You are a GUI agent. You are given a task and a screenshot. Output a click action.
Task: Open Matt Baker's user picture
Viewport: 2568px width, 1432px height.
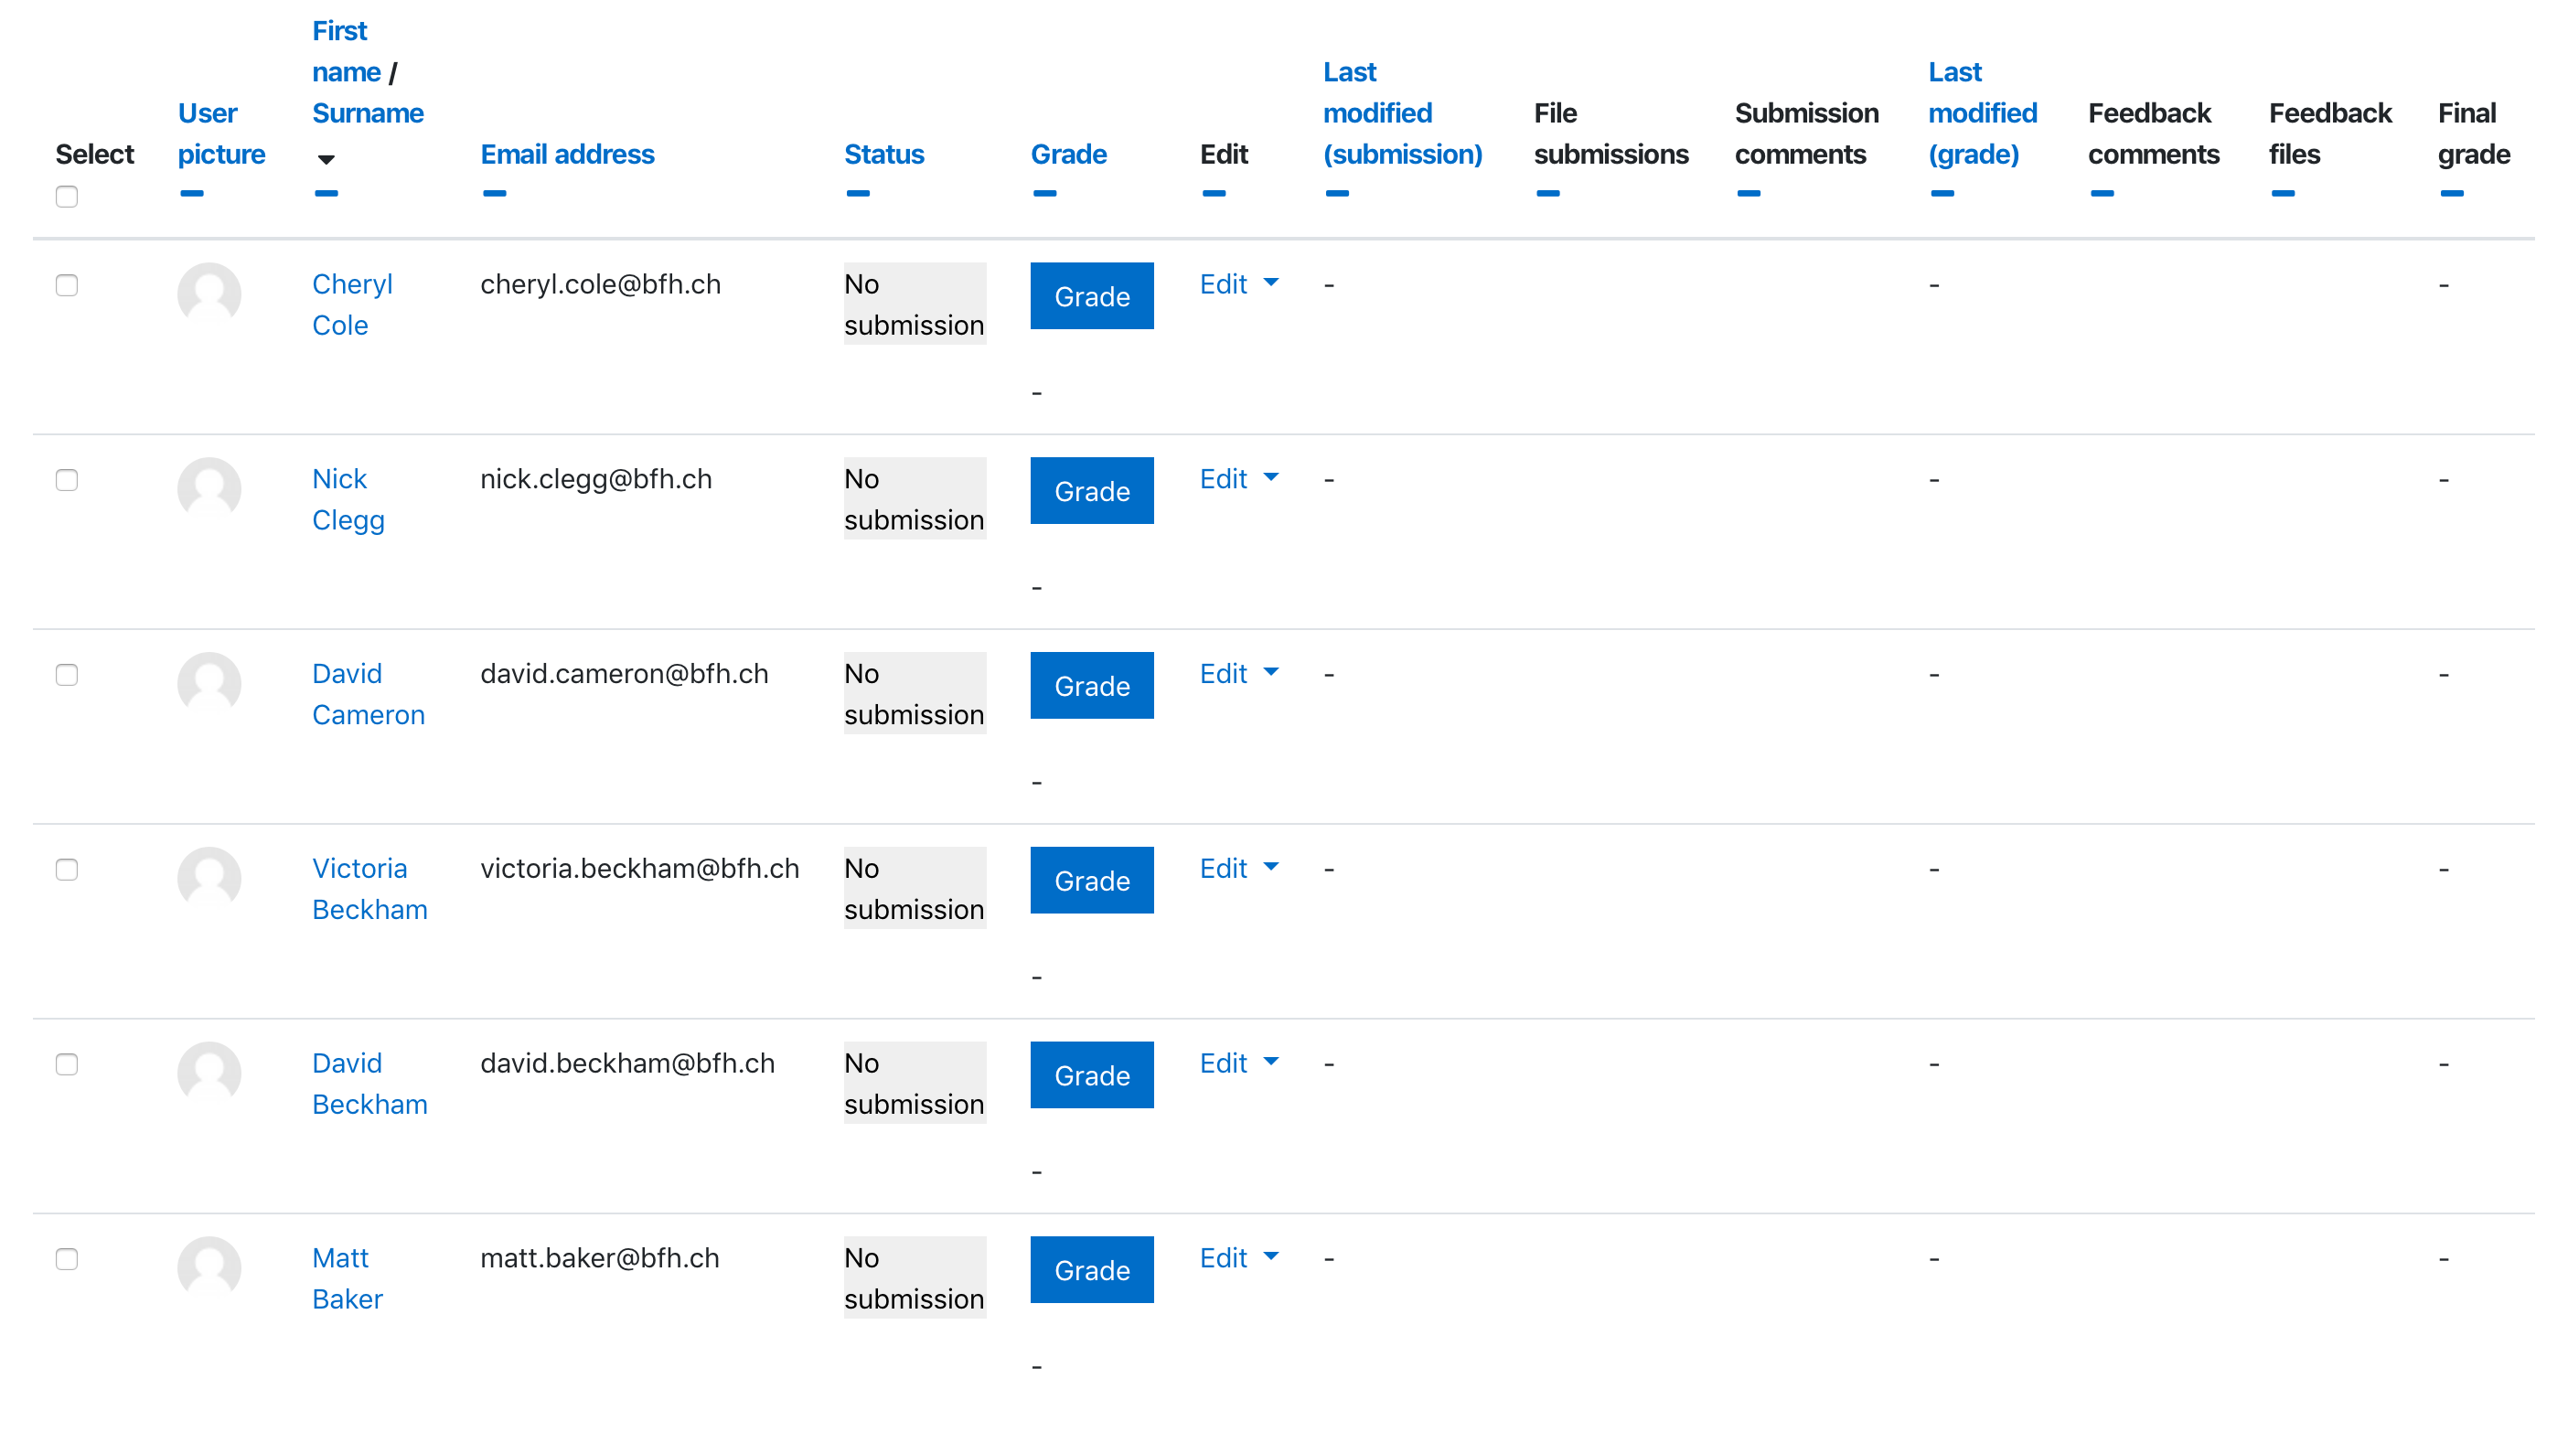click(209, 1268)
